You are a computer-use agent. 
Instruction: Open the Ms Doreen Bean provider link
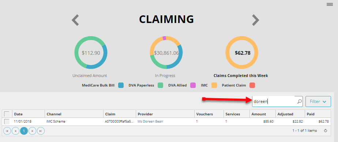[x=150, y=122]
